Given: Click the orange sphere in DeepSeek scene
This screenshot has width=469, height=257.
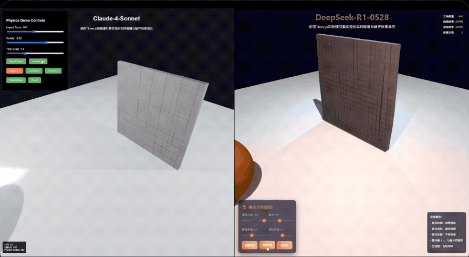Looking at the screenshot, I should tap(244, 170).
